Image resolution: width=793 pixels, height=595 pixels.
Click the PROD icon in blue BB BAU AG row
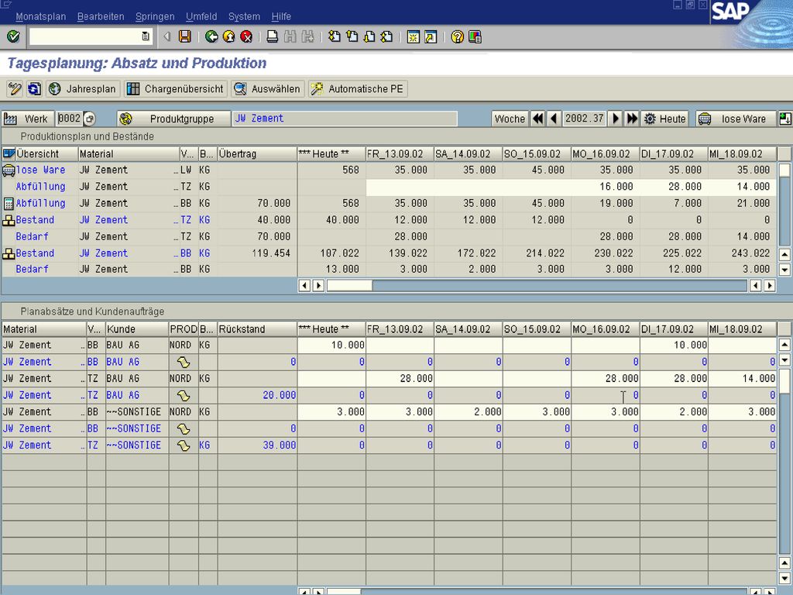click(183, 362)
